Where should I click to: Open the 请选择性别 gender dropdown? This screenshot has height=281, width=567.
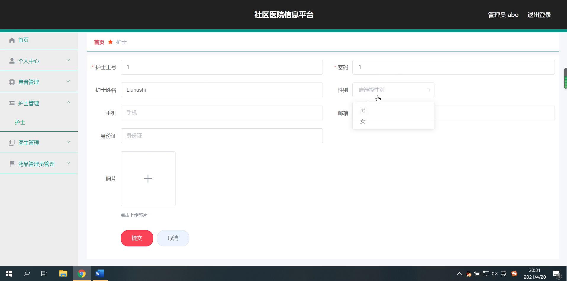point(393,90)
